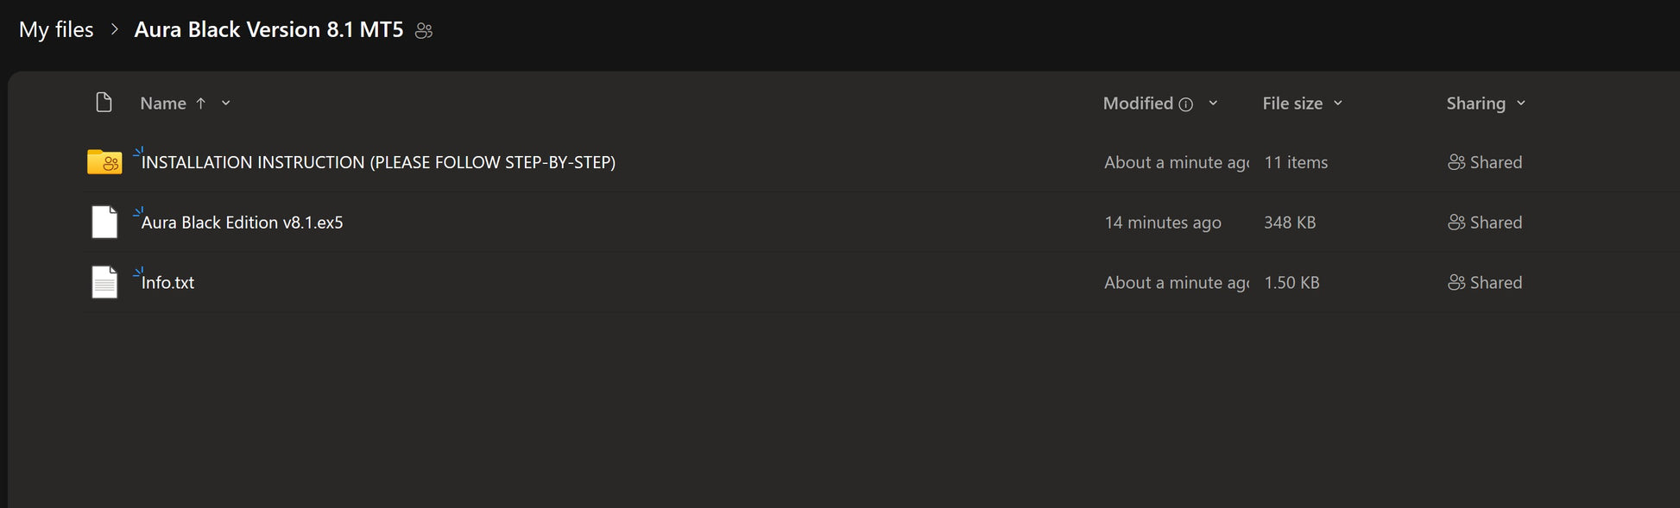Screen dimensions: 1680x508
Task: Open the File size column dropdown
Action: point(1338,103)
